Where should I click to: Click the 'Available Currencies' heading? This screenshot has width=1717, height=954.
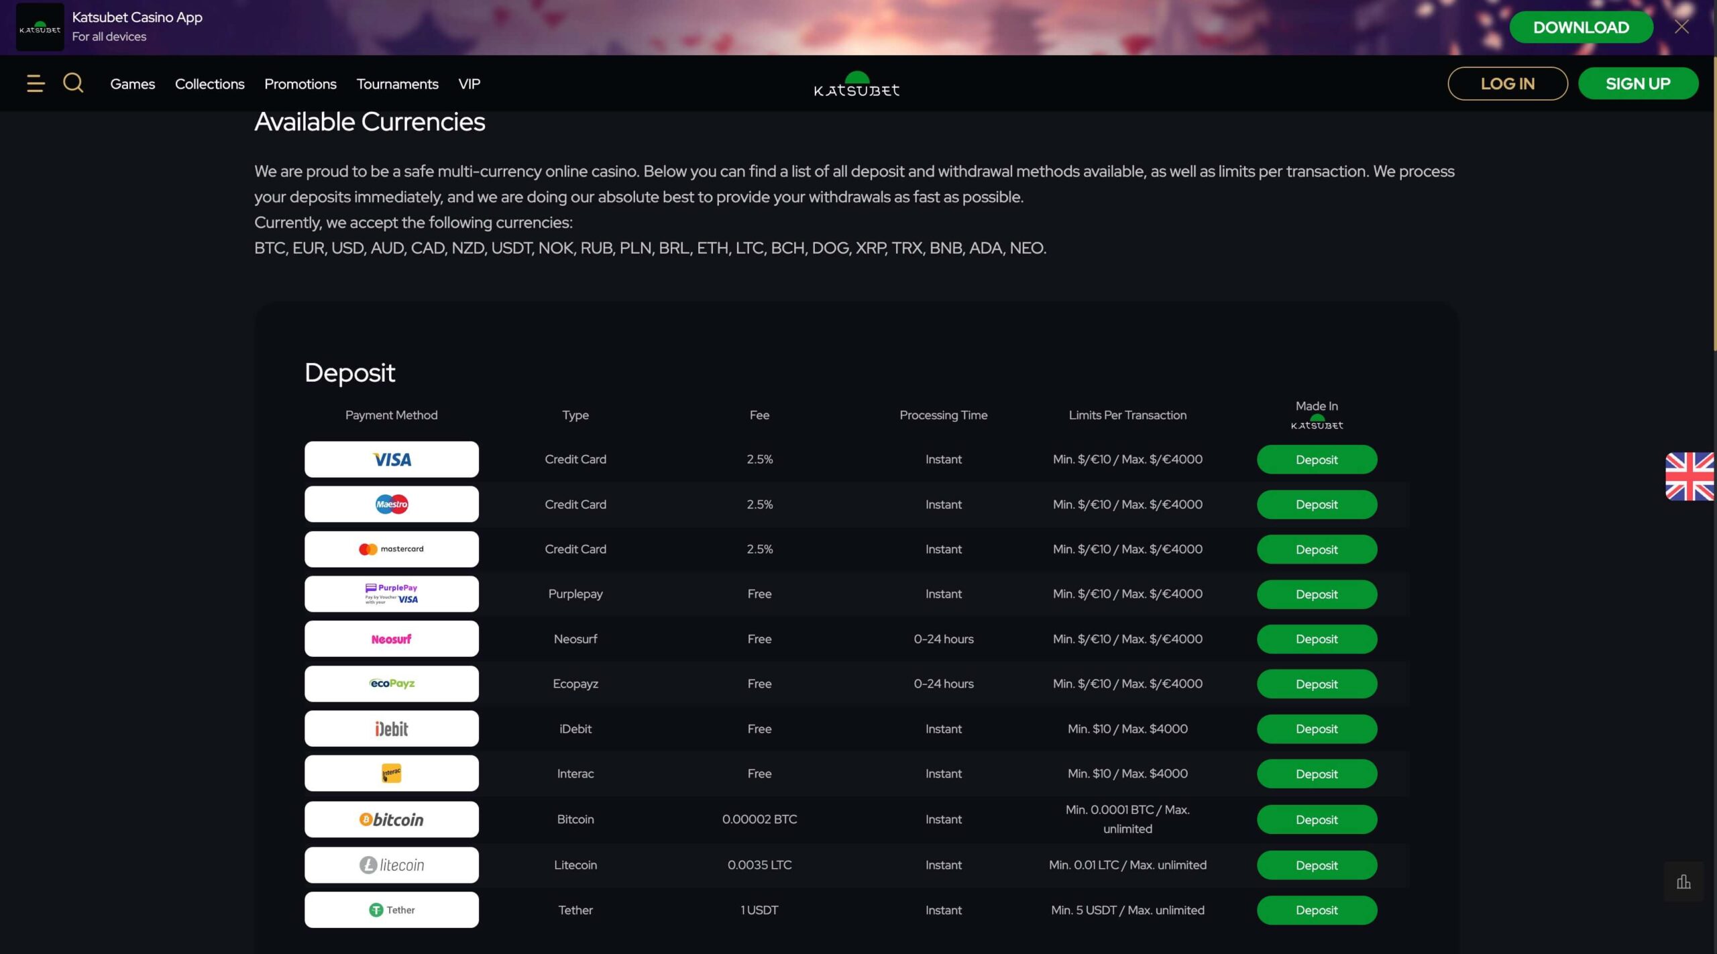click(370, 122)
